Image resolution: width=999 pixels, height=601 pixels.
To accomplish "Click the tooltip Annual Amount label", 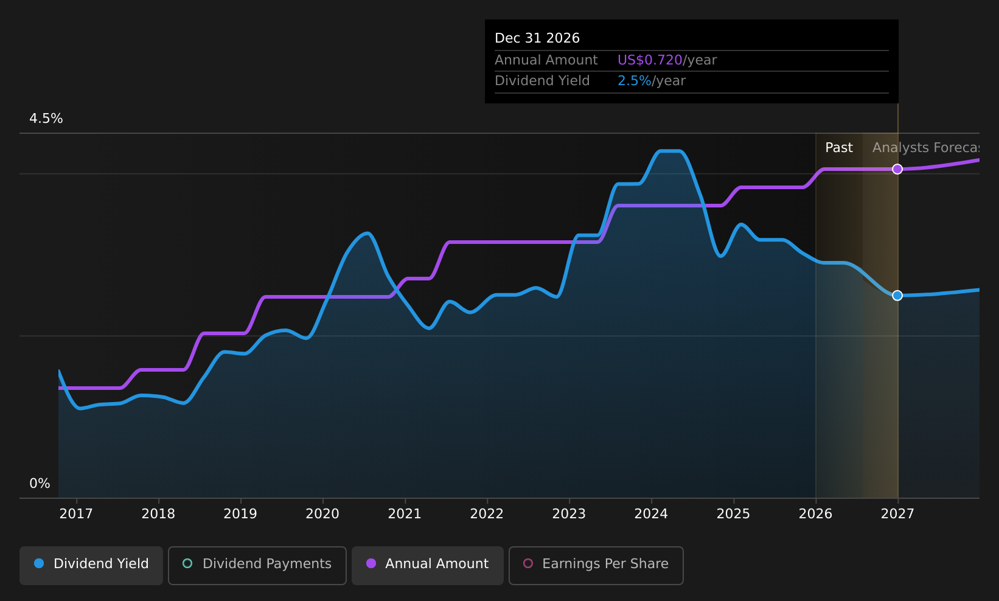I will click(546, 60).
